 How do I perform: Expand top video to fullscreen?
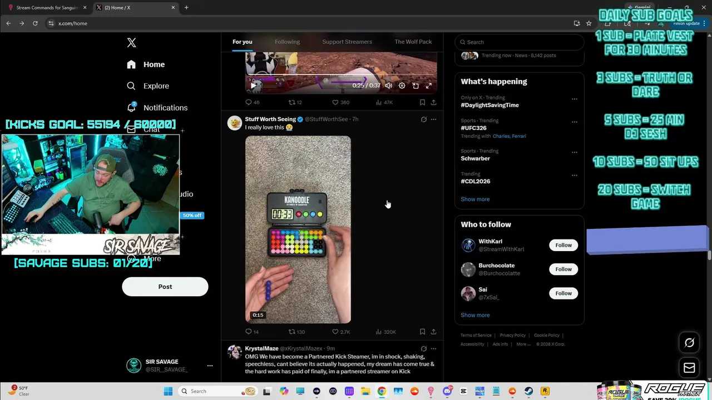(x=429, y=86)
